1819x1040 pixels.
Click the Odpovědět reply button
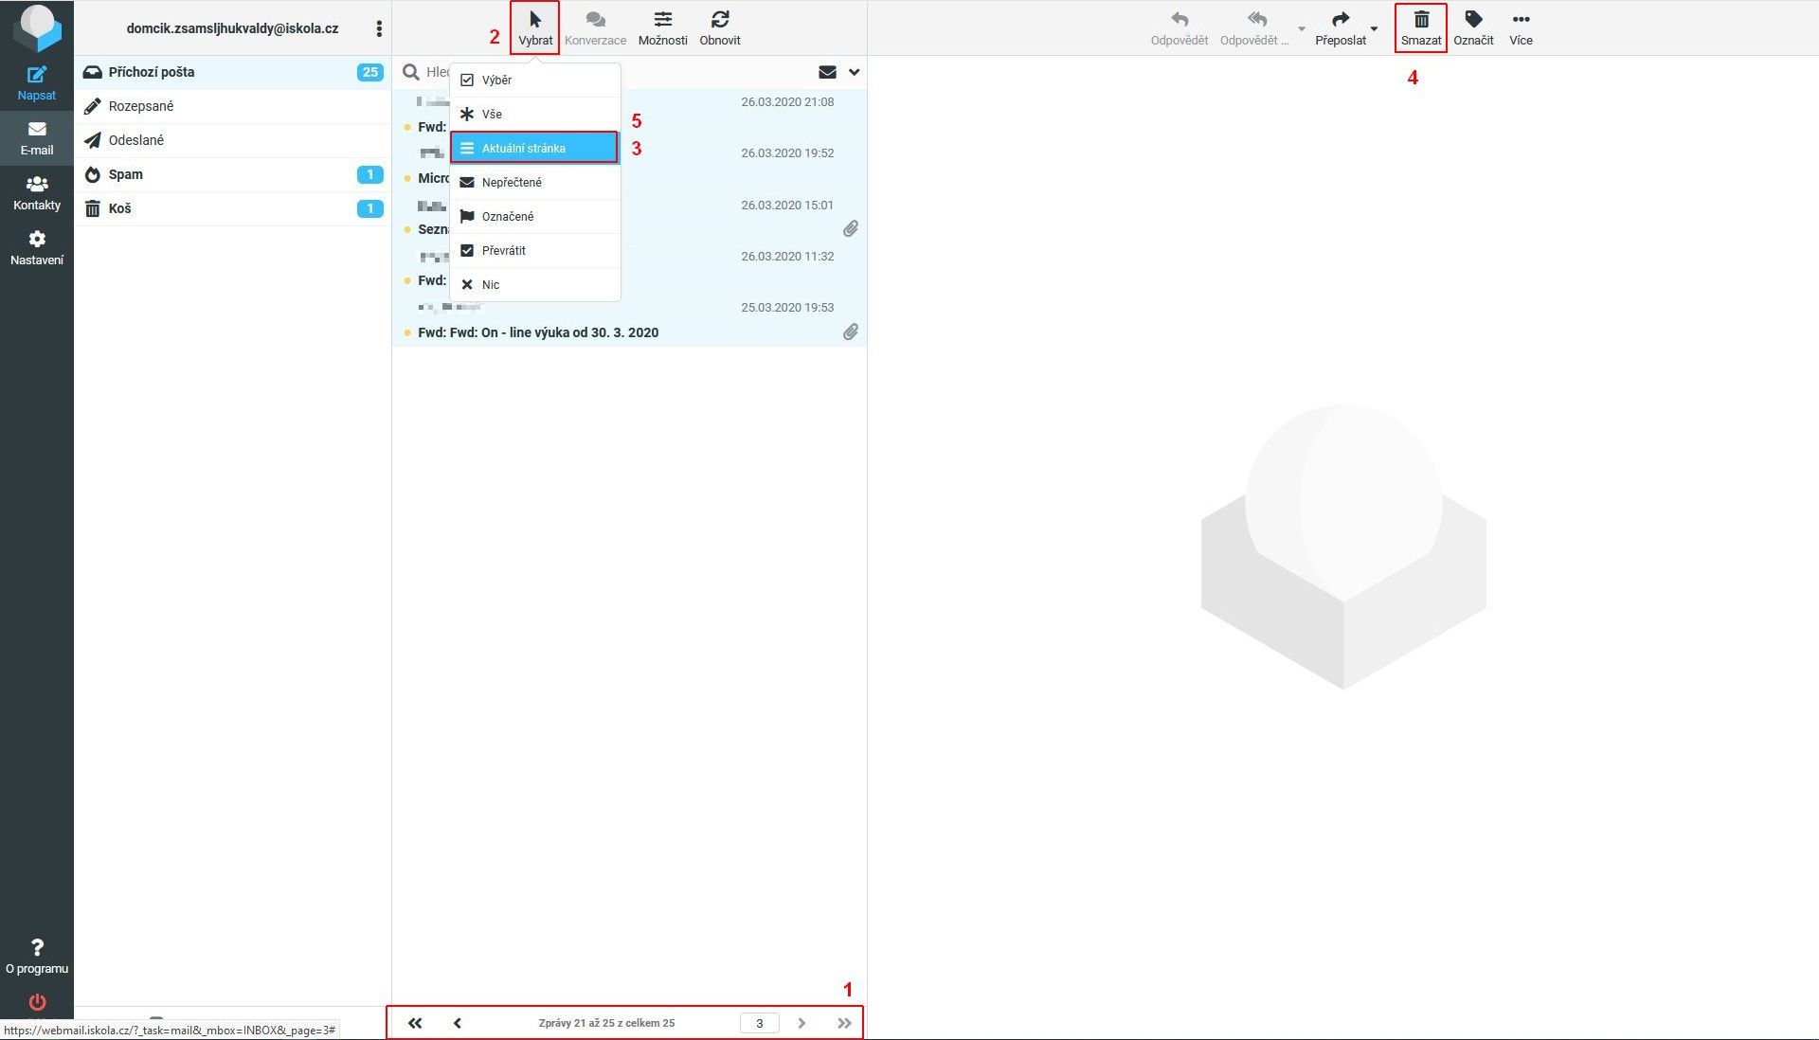[x=1180, y=28]
